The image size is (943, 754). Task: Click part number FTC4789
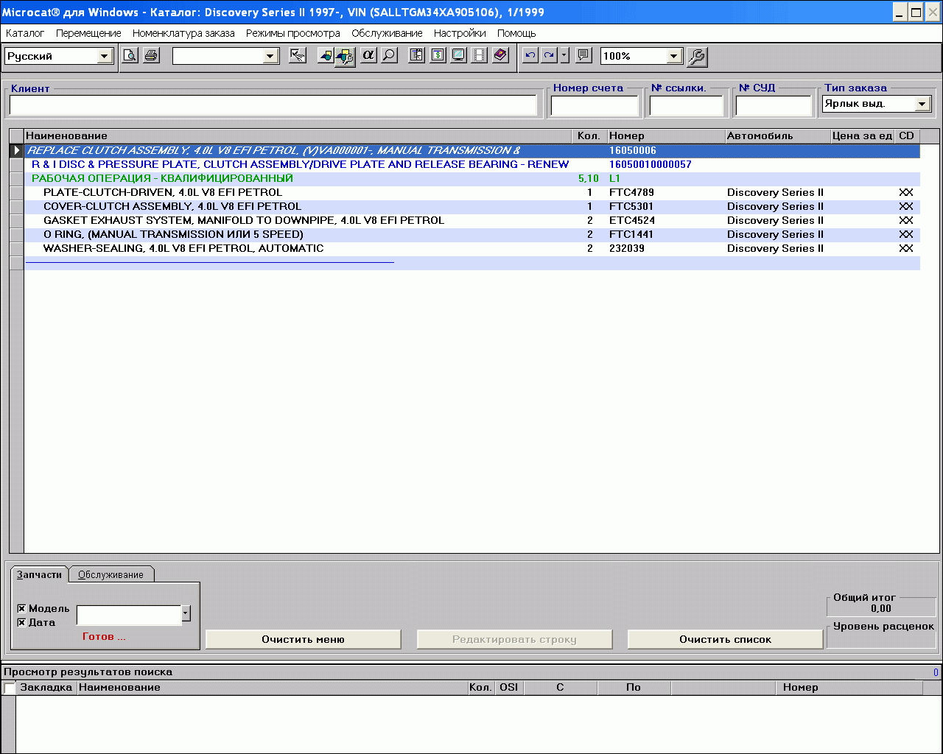(x=631, y=192)
